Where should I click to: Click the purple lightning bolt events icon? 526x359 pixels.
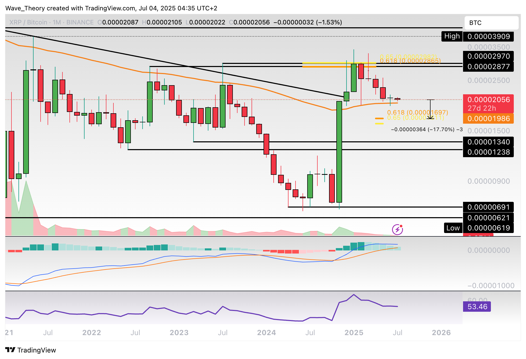click(x=397, y=229)
